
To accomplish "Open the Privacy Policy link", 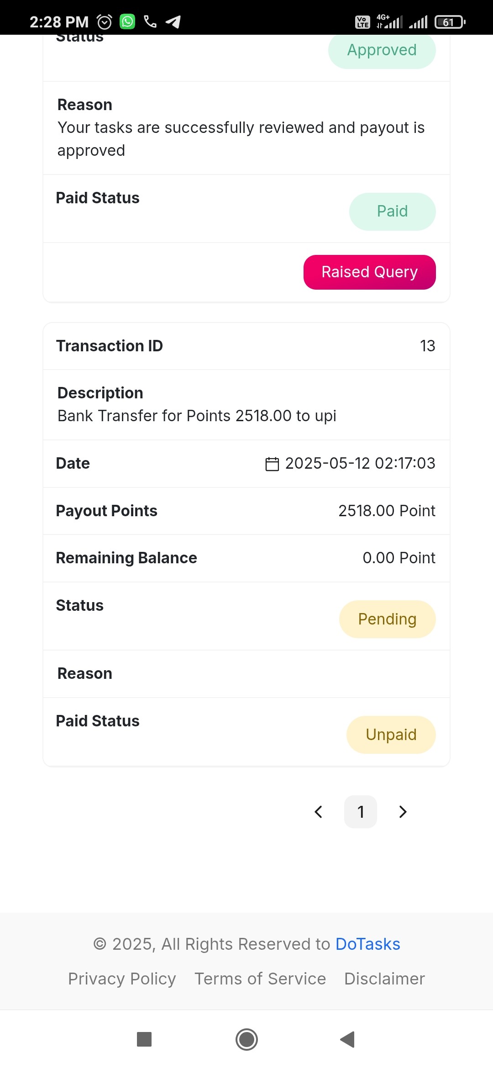I will (x=122, y=979).
